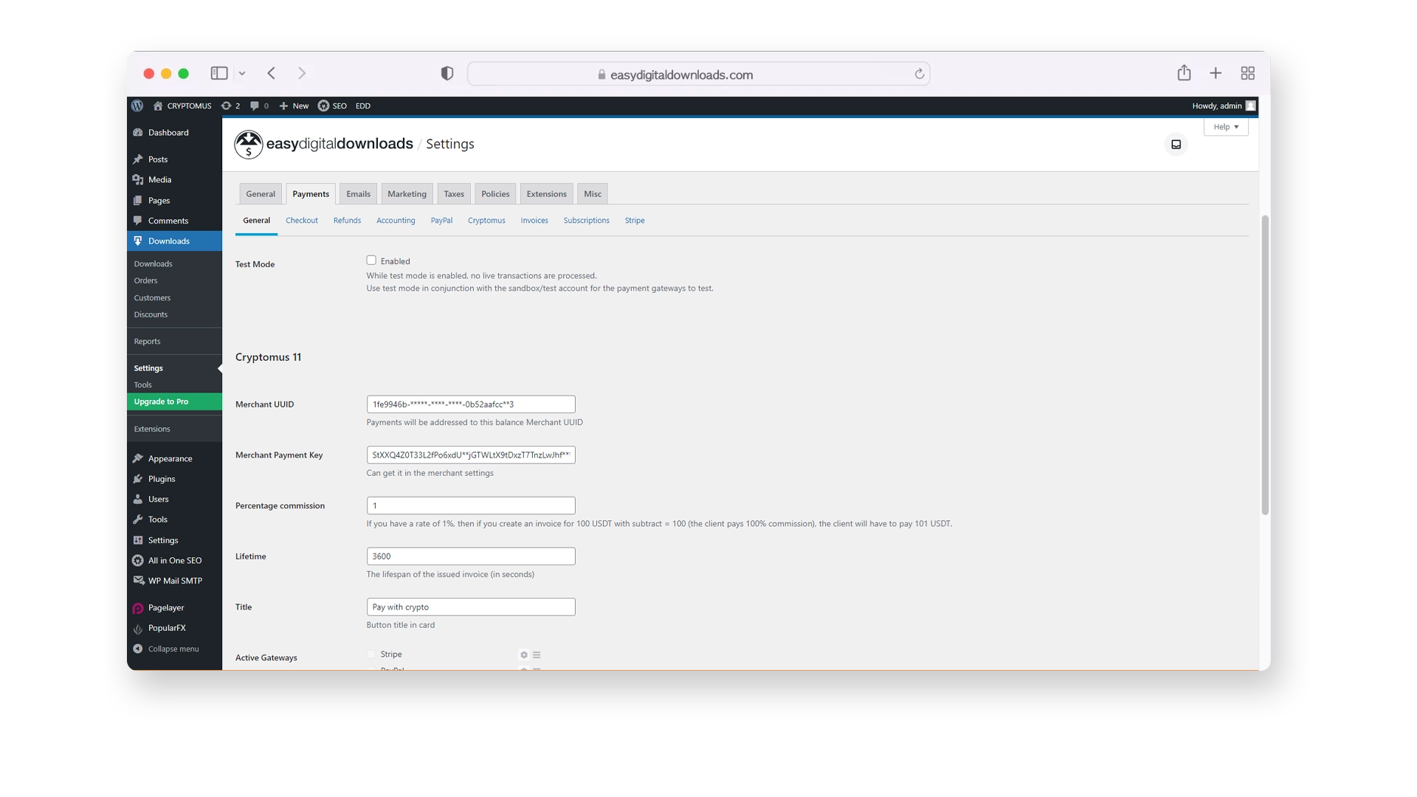Click the All in One SEO sidebar icon
This screenshot has width=1417, height=797.
[137, 559]
